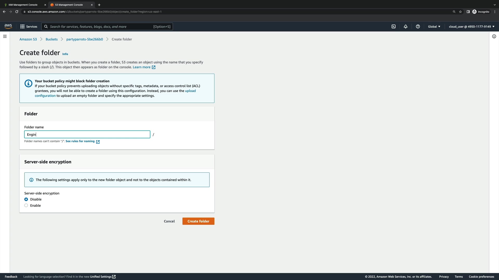
Task: Bookmark page with star icon
Action: pos(460,12)
